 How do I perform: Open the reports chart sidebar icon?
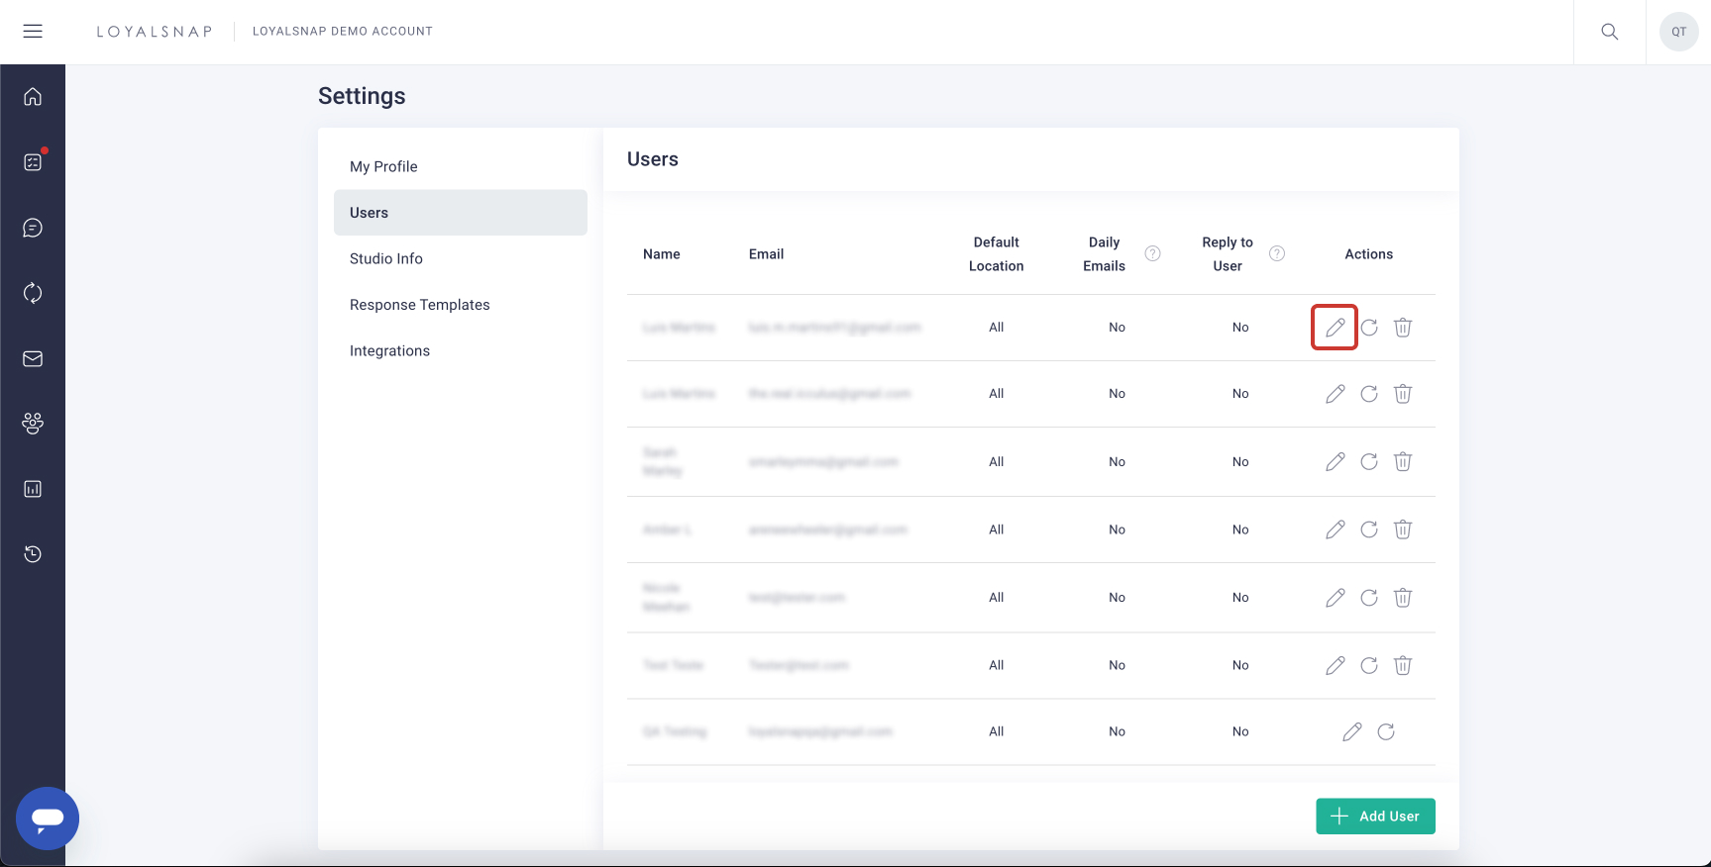(x=33, y=489)
